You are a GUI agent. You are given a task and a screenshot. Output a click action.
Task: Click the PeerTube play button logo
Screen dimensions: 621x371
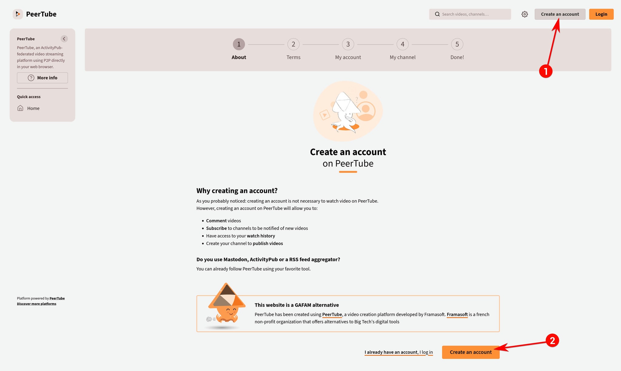click(18, 14)
